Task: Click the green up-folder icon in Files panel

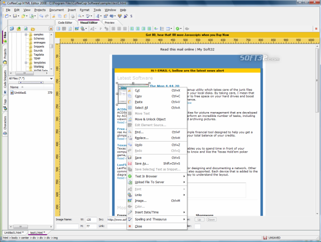Action: click(19, 28)
